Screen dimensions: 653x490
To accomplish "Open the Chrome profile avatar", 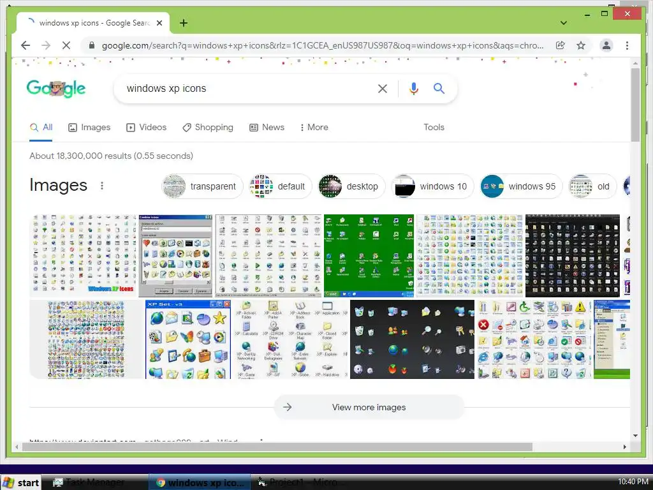I will coord(606,45).
